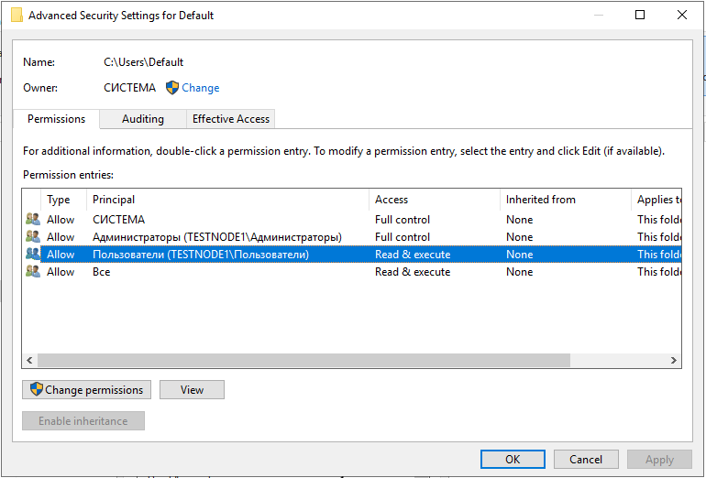Change the owner via the Change link
Viewport: 706px width, 478px height.
click(x=201, y=88)
